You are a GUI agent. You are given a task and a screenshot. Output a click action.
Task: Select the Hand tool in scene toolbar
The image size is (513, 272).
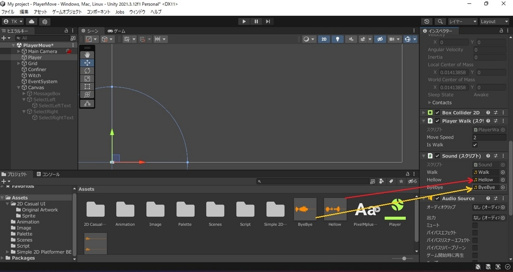(87, 55)
